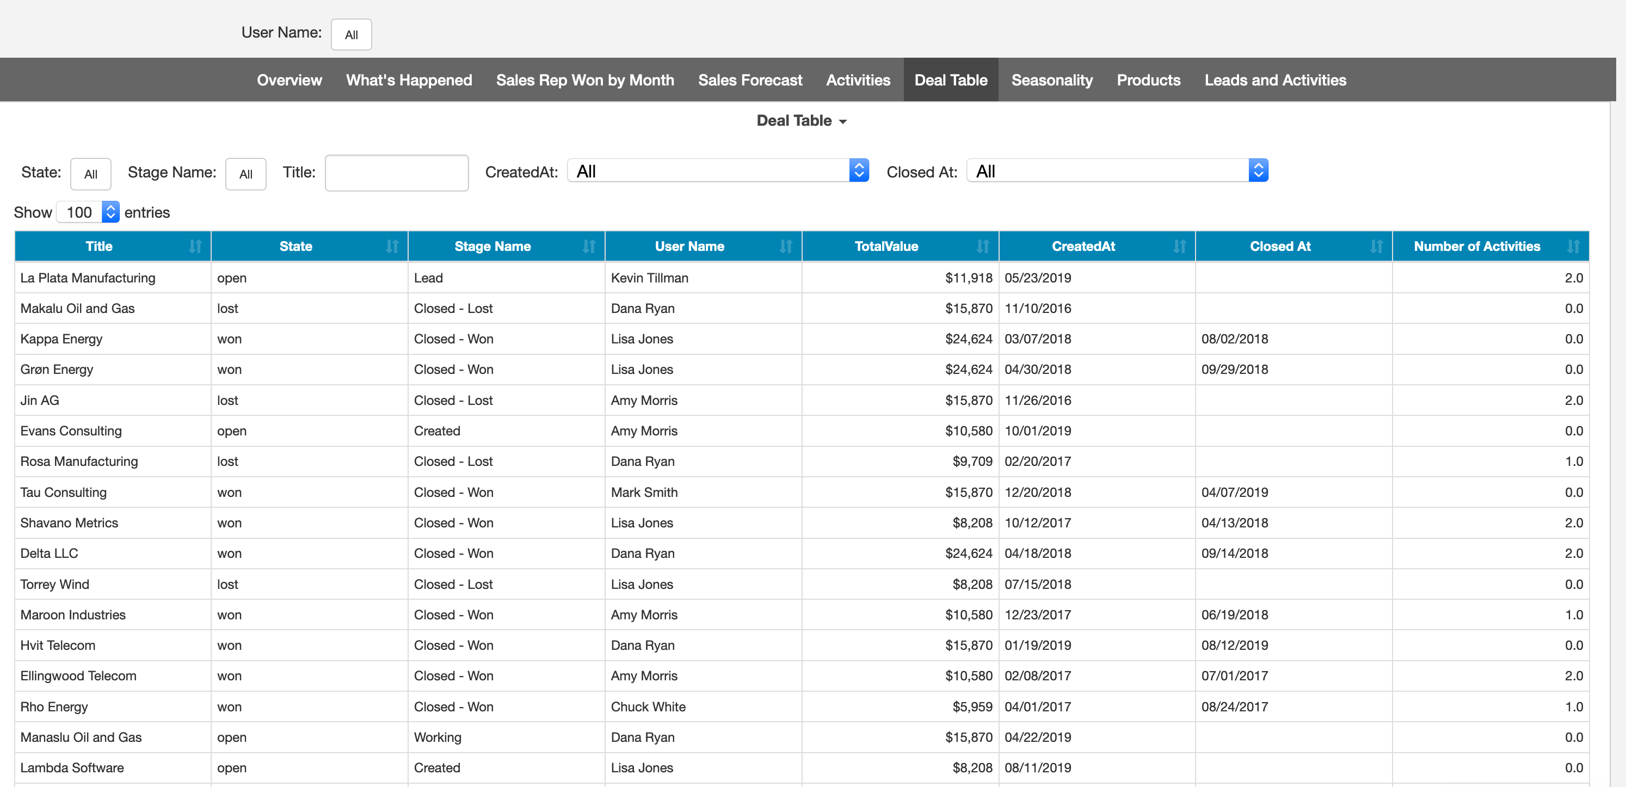1626x787 pixels.
Task: Click the State All filter
Action: (90, 174)
